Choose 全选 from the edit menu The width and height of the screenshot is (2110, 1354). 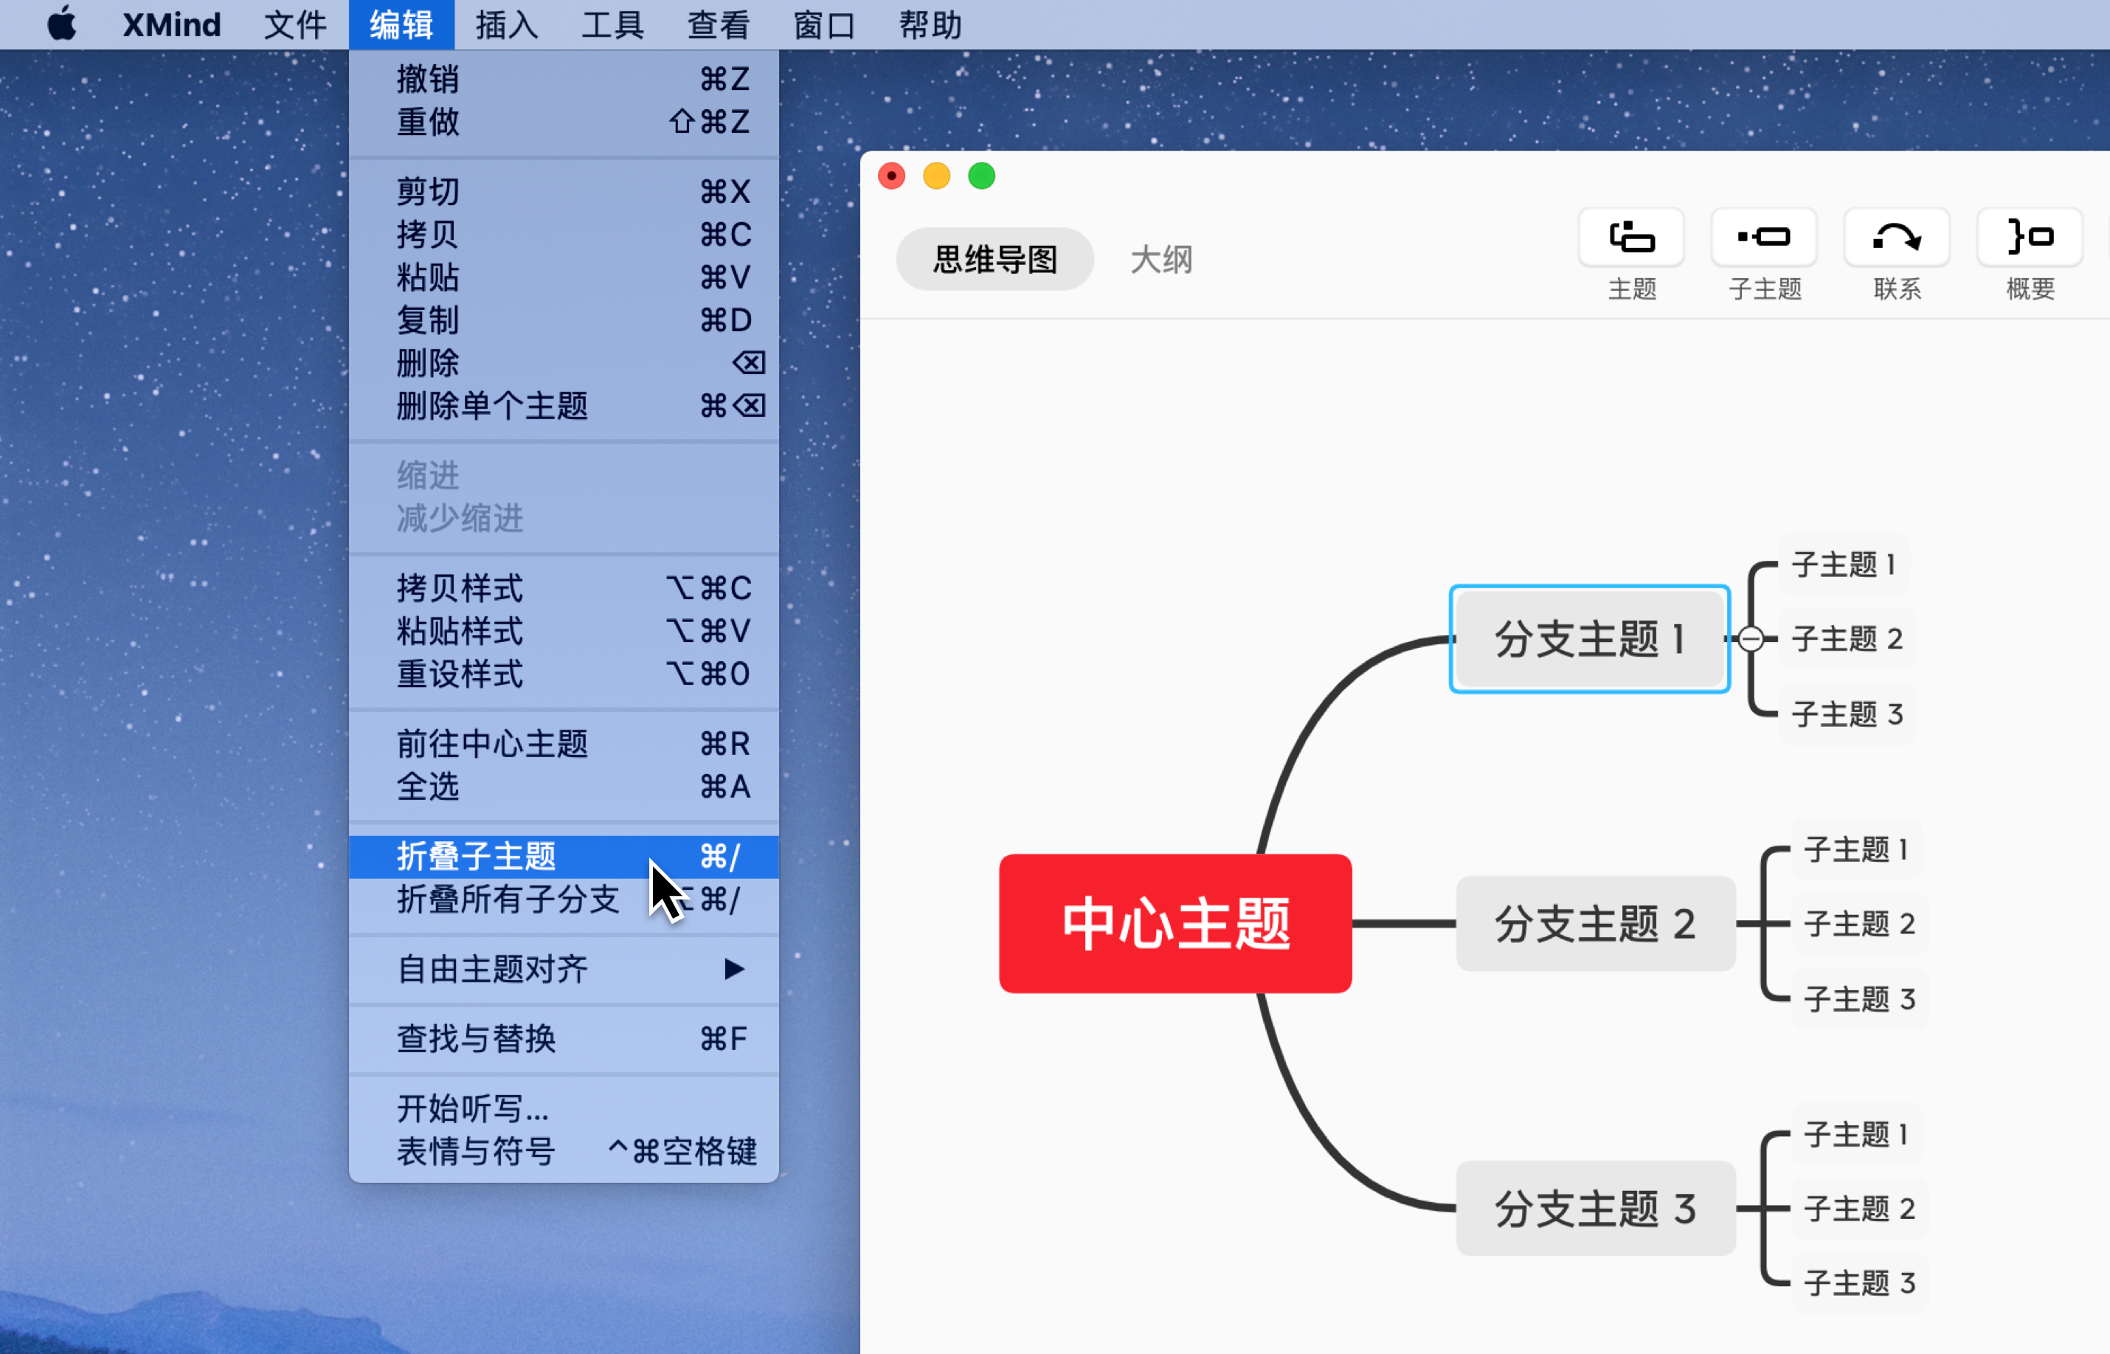564,786
